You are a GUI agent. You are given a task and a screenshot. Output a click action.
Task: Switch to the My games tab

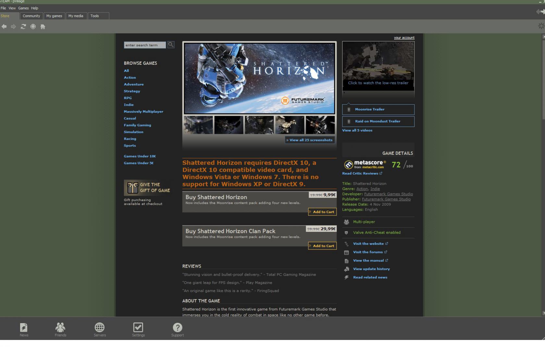(x=54, y=16)
